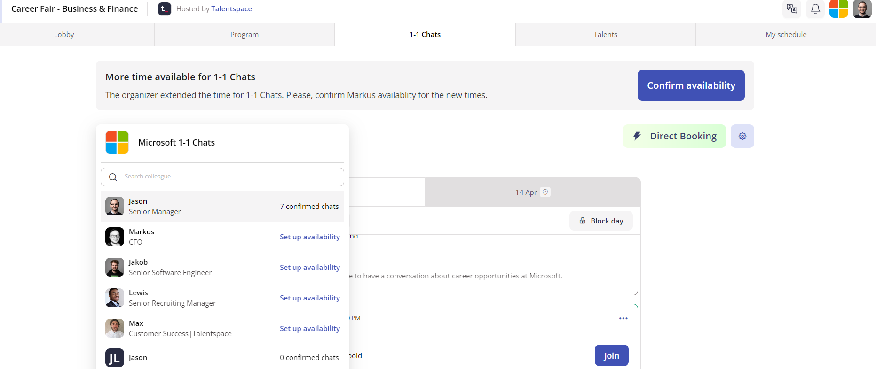The height and width of the screenshot is (369, 876).
Task: Click the Block day button
Action: point(601,221)
